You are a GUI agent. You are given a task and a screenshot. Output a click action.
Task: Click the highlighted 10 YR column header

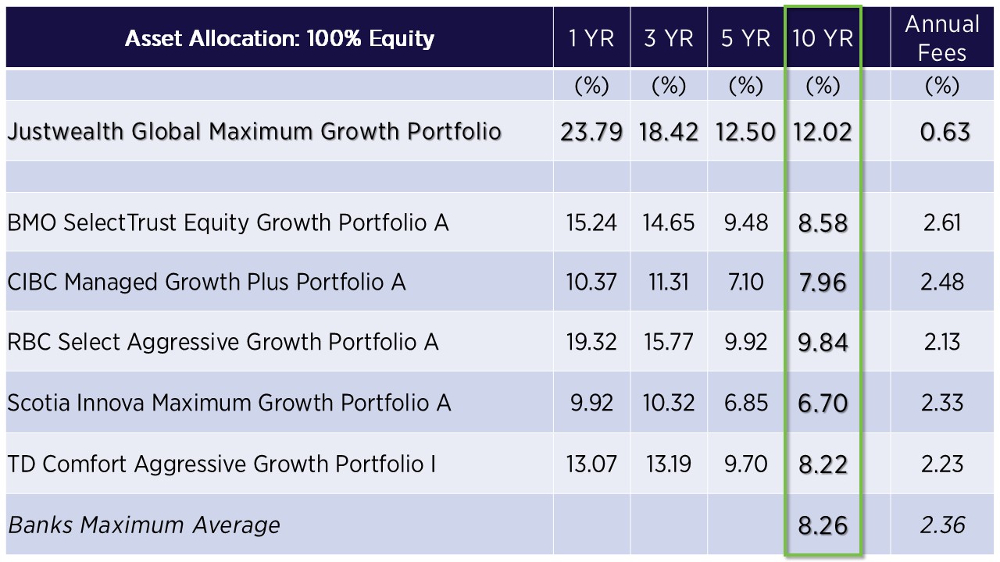coord(823,38)
